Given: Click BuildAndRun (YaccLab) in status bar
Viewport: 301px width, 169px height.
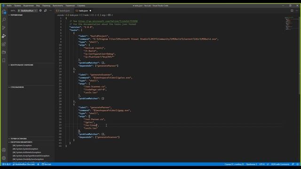Looking at the screenshot, I should [24, 164].
